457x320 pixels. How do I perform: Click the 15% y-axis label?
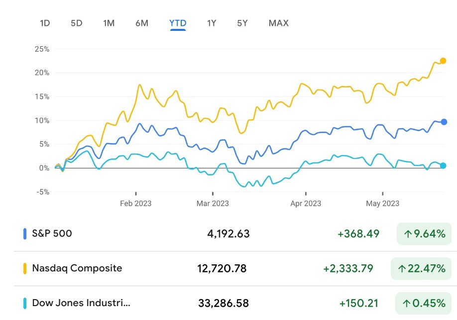point(42,96)
